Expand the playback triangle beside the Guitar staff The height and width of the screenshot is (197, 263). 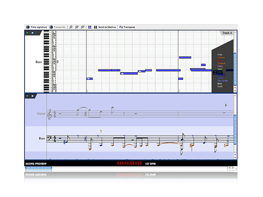pyautogui.click(x=227, y=105)
